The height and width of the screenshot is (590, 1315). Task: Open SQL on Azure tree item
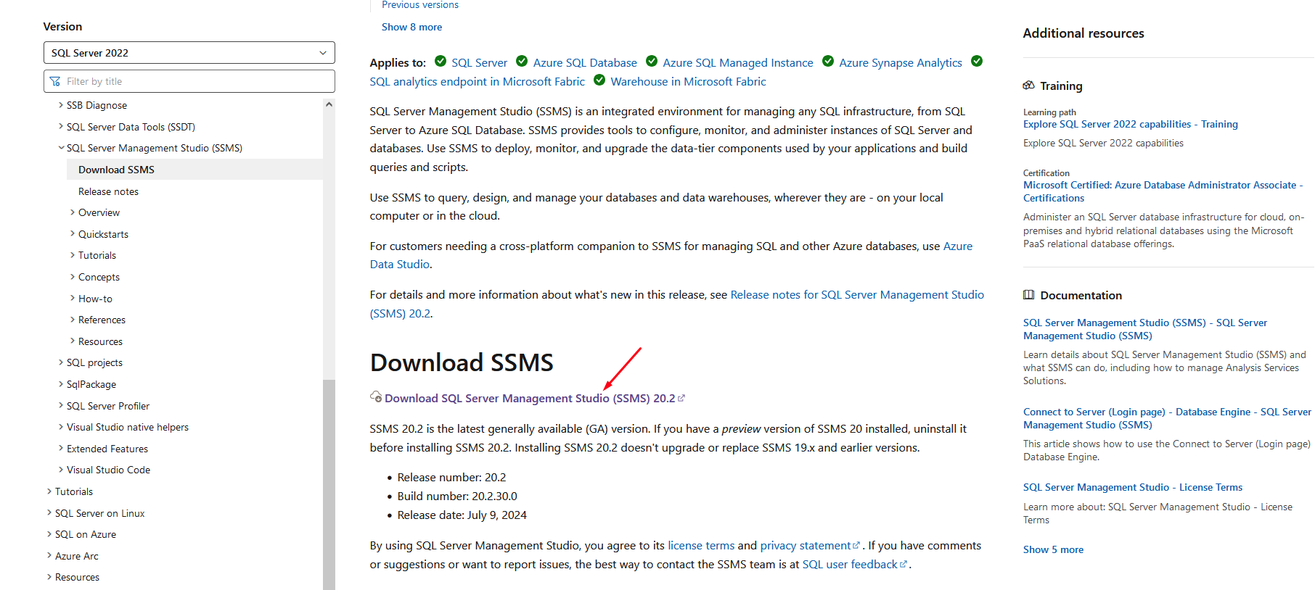tap(86, 534)
